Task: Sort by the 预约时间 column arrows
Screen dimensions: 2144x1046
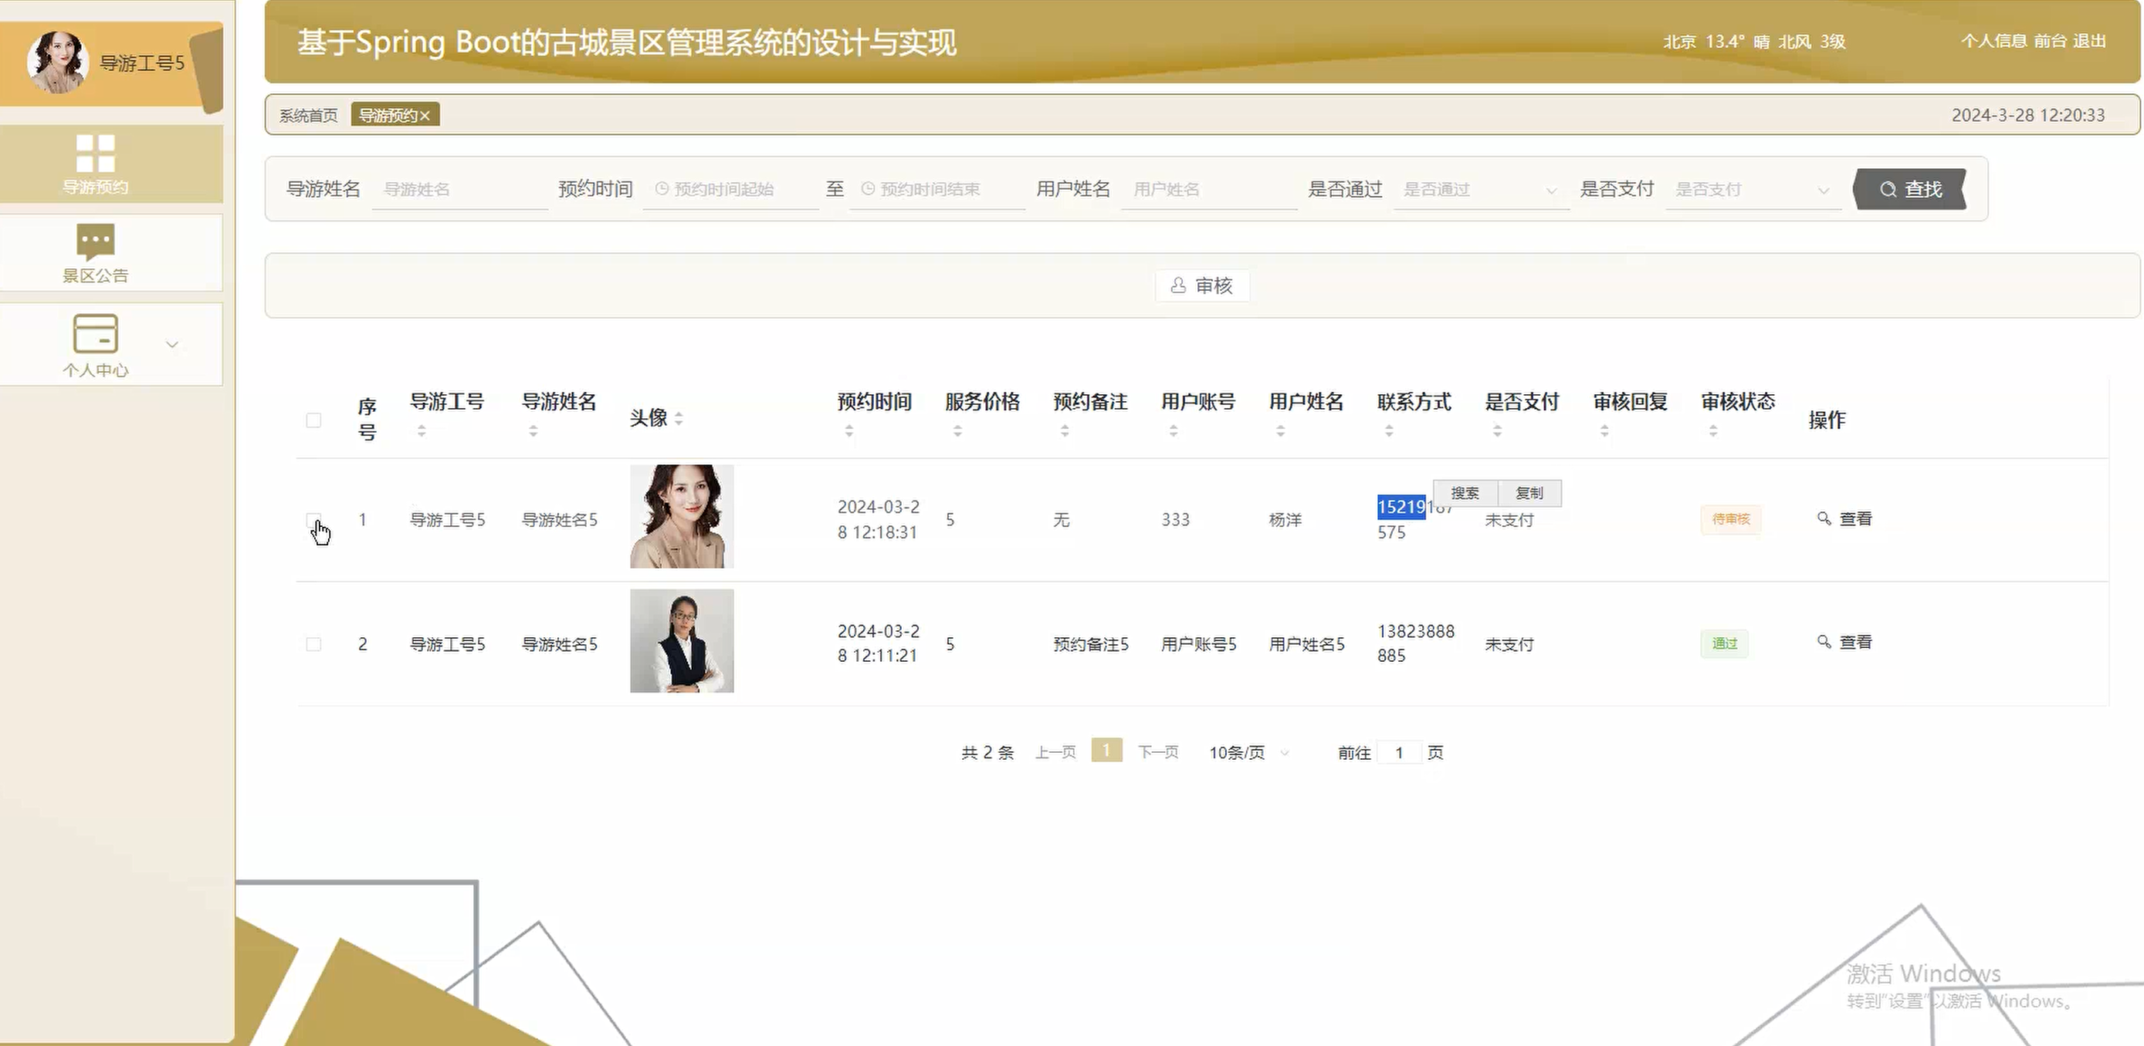Action: [849, 430]
